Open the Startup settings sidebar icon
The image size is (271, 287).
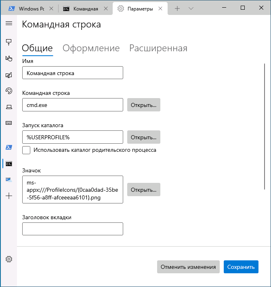(9, 42)
